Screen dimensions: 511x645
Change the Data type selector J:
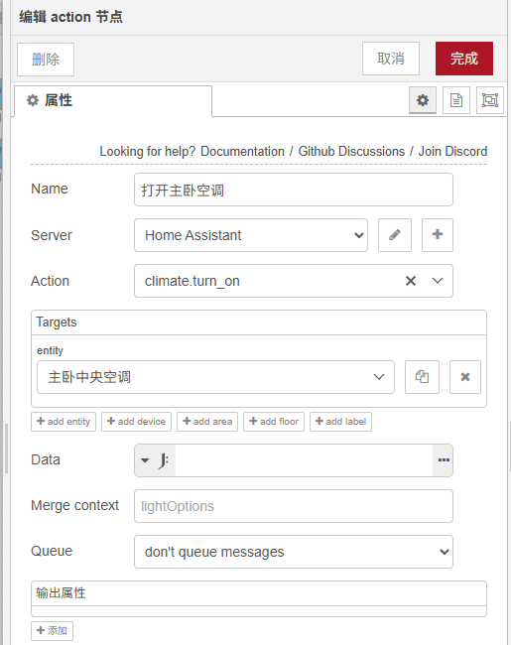pyautogui.click(x=156, y=459)
